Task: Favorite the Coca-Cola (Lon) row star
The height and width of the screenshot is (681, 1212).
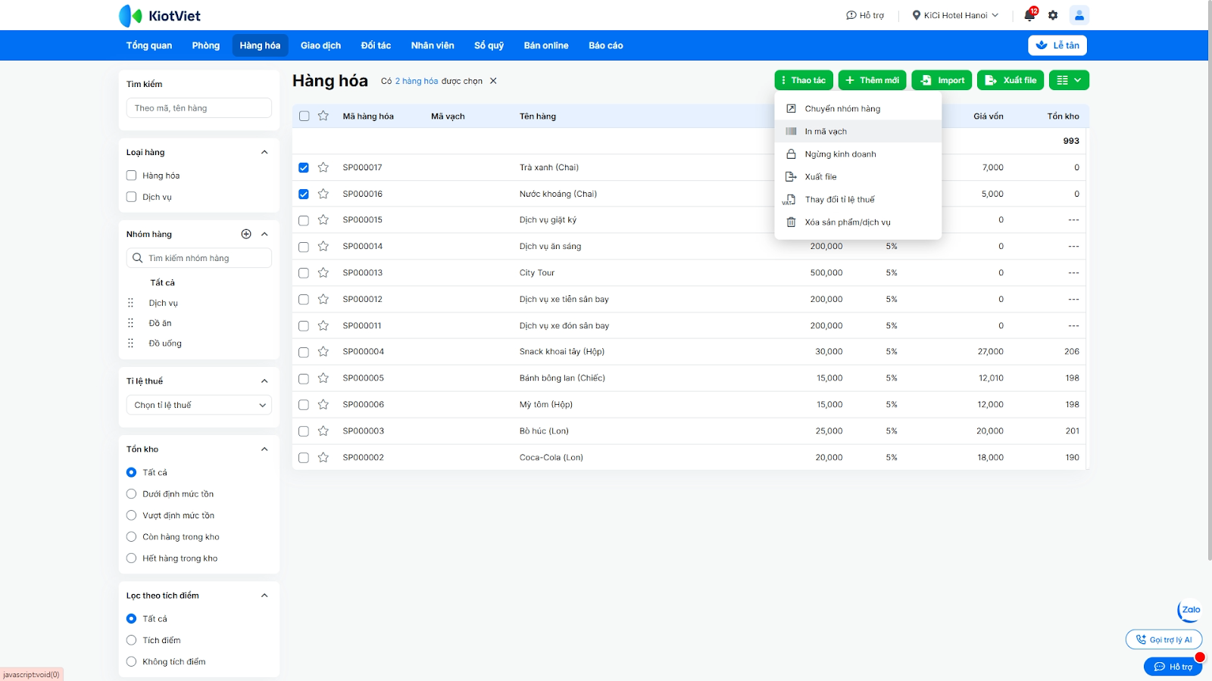Action: 323,458
